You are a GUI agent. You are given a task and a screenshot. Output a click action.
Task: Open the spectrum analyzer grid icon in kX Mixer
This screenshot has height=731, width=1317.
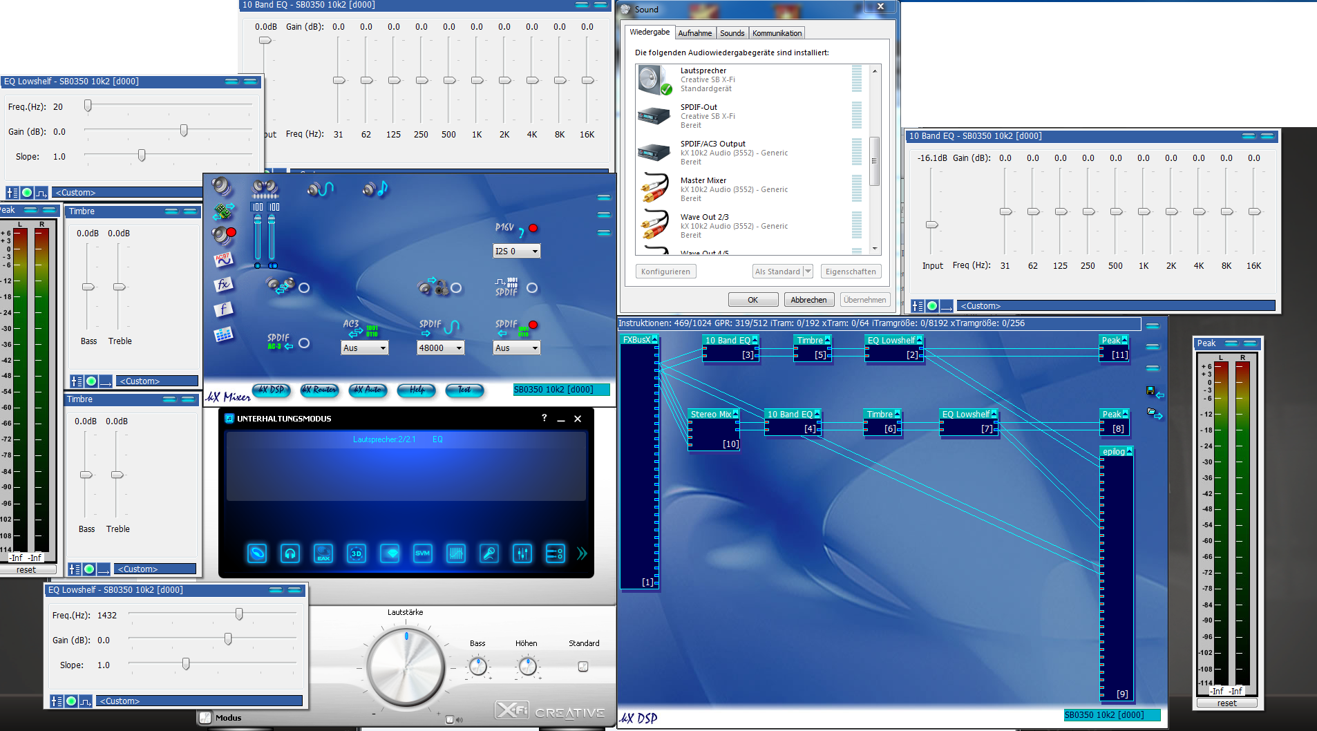coord(223,334)
